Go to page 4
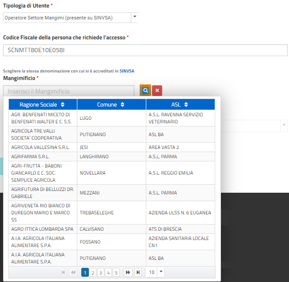The image size is (289, 282). click(x=108, y=272)
